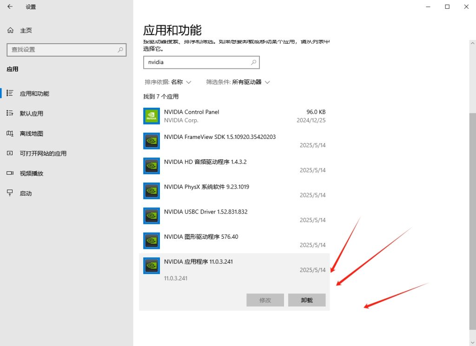Maximize the 设置 window

coord(447,7)
